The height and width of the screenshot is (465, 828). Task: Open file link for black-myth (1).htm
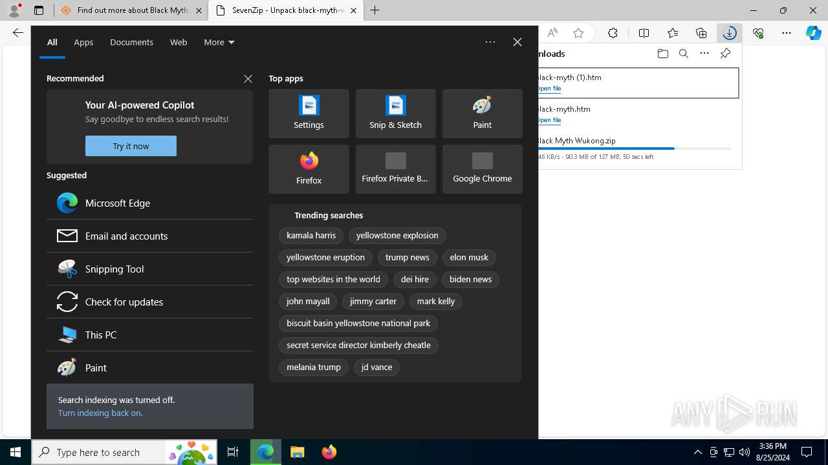[549, 88]
